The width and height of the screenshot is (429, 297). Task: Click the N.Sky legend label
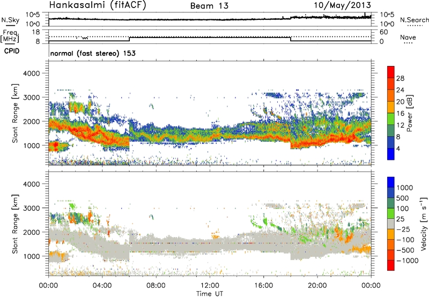(10, 20)
